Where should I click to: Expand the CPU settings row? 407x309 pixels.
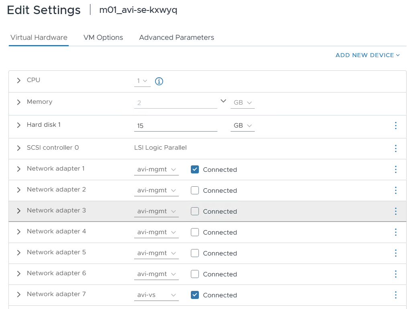tap(19, 80)
